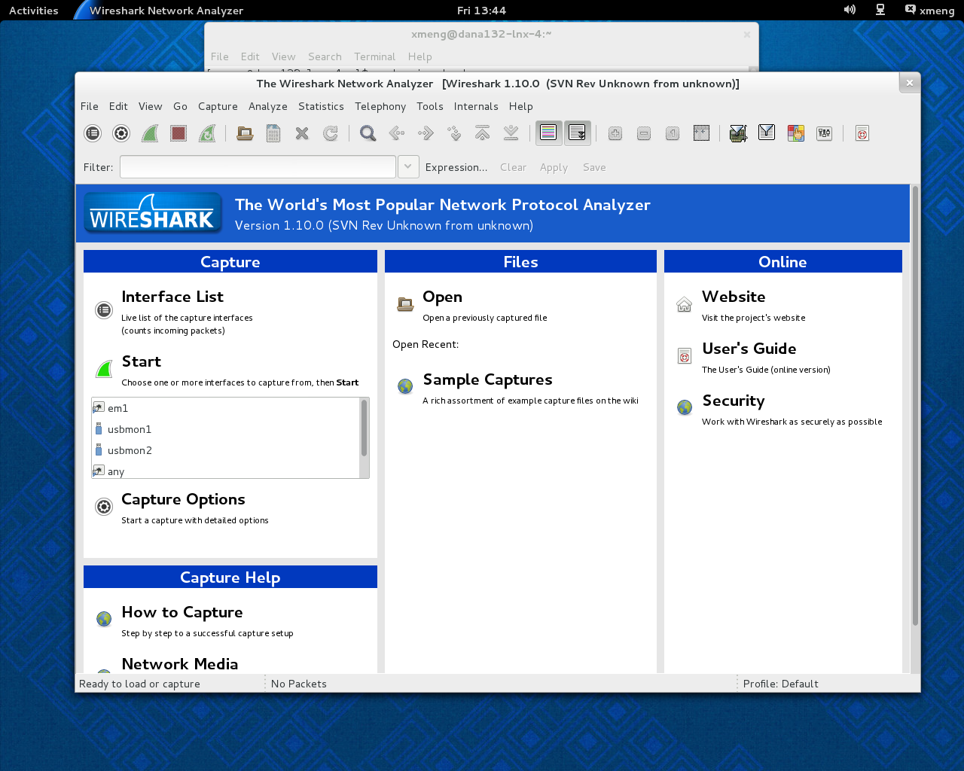The image size is (964, 771).
Task: Click the restart capture toolbar icon
Action: click(207, 133)
